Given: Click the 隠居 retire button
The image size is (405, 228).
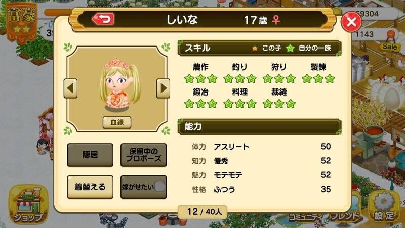Looking at the screenshot, I should (x=90, y=155).
